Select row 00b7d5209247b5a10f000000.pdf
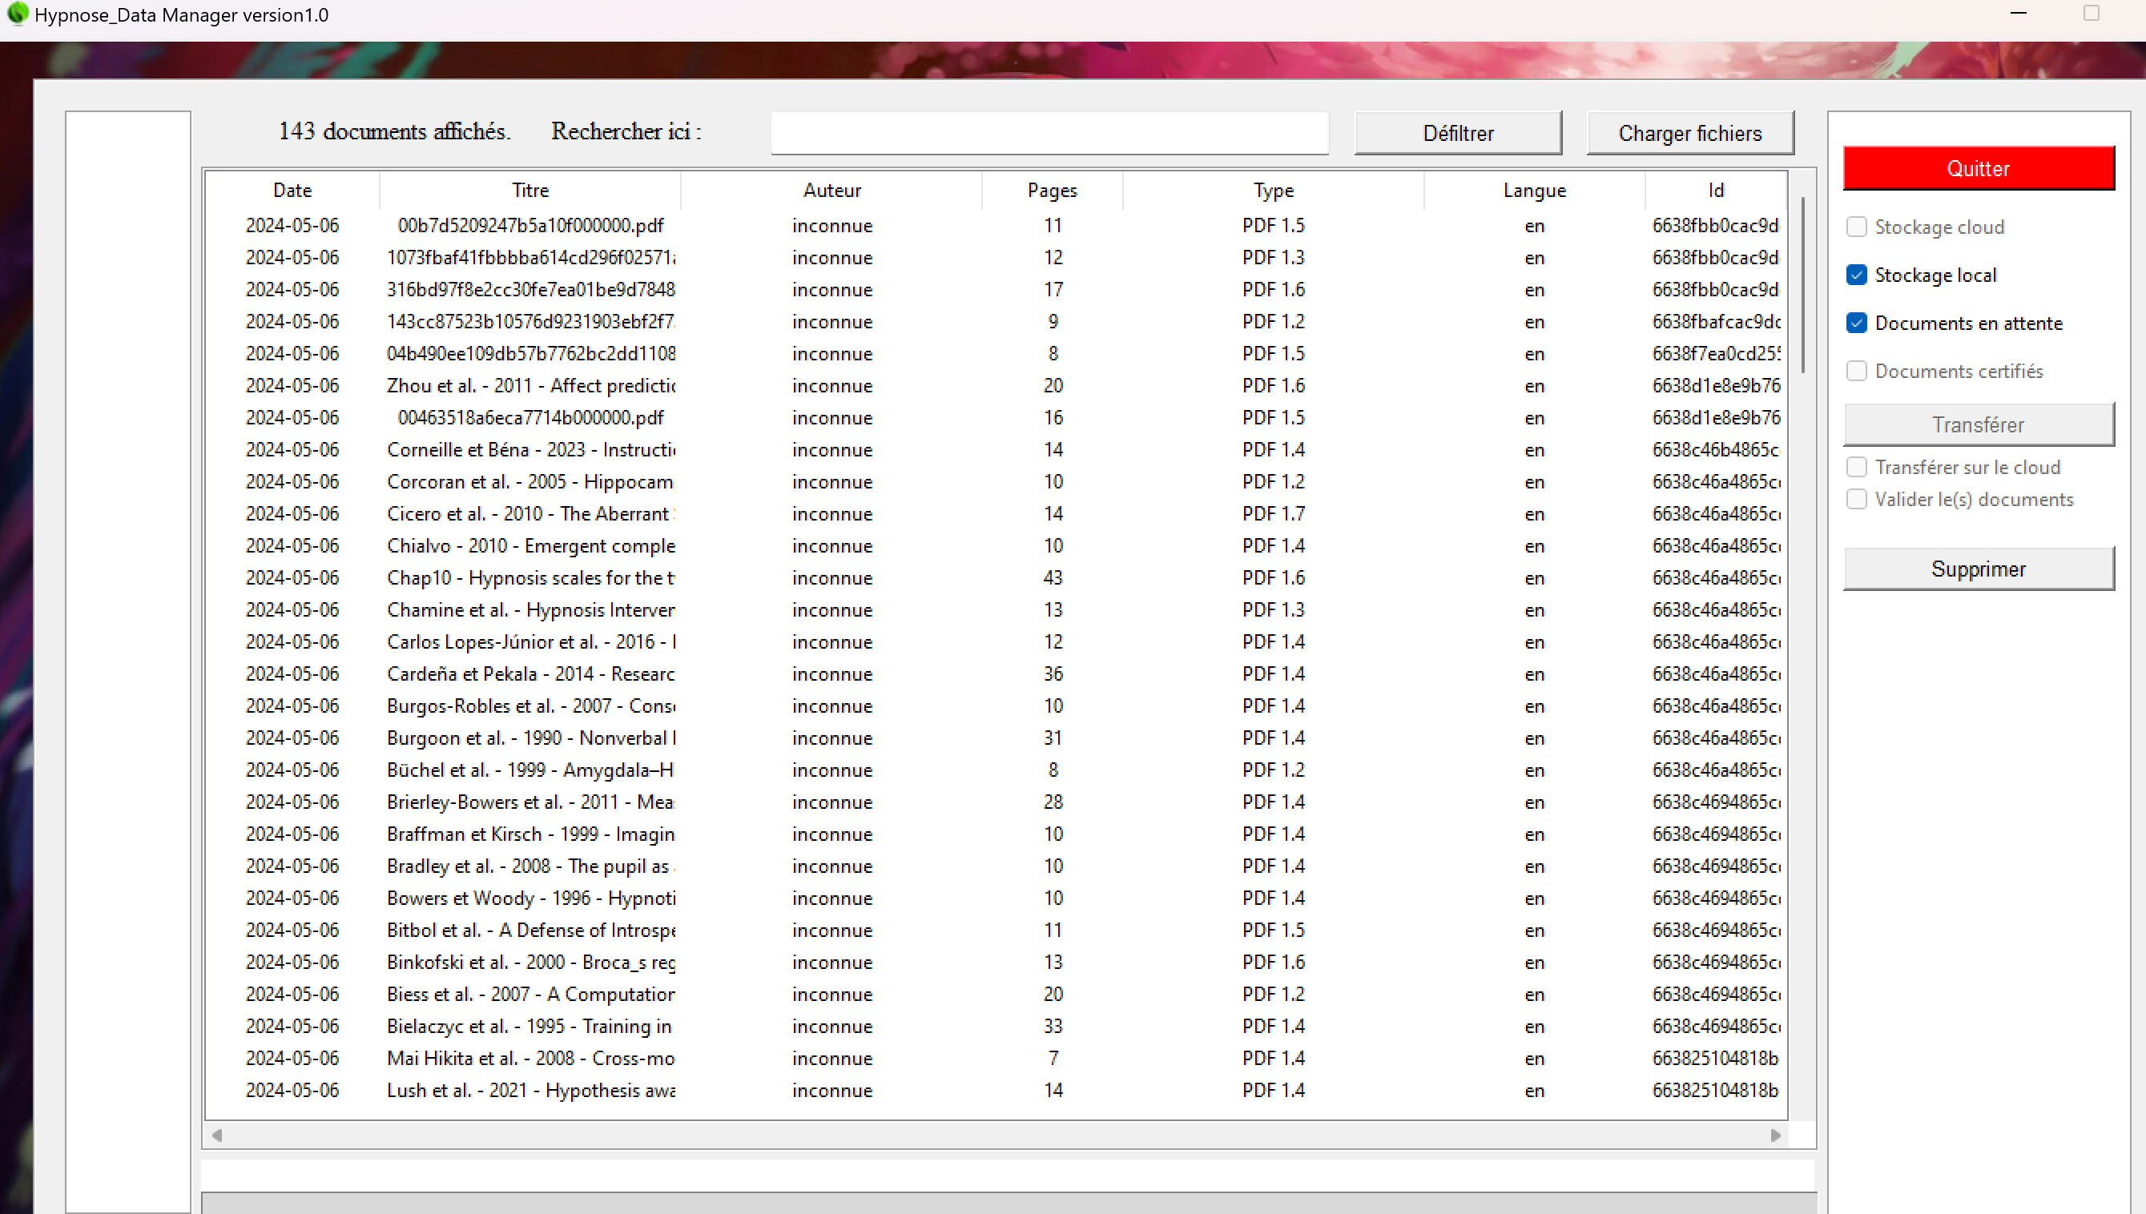 pos(997,225)
